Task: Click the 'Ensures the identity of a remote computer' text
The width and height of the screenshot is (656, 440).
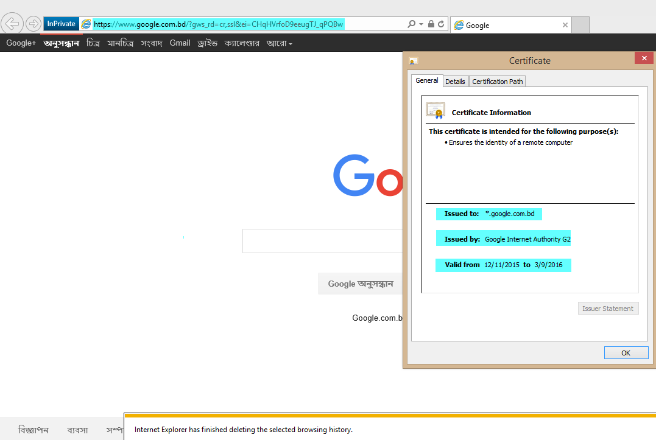Action: coord(510,142)
